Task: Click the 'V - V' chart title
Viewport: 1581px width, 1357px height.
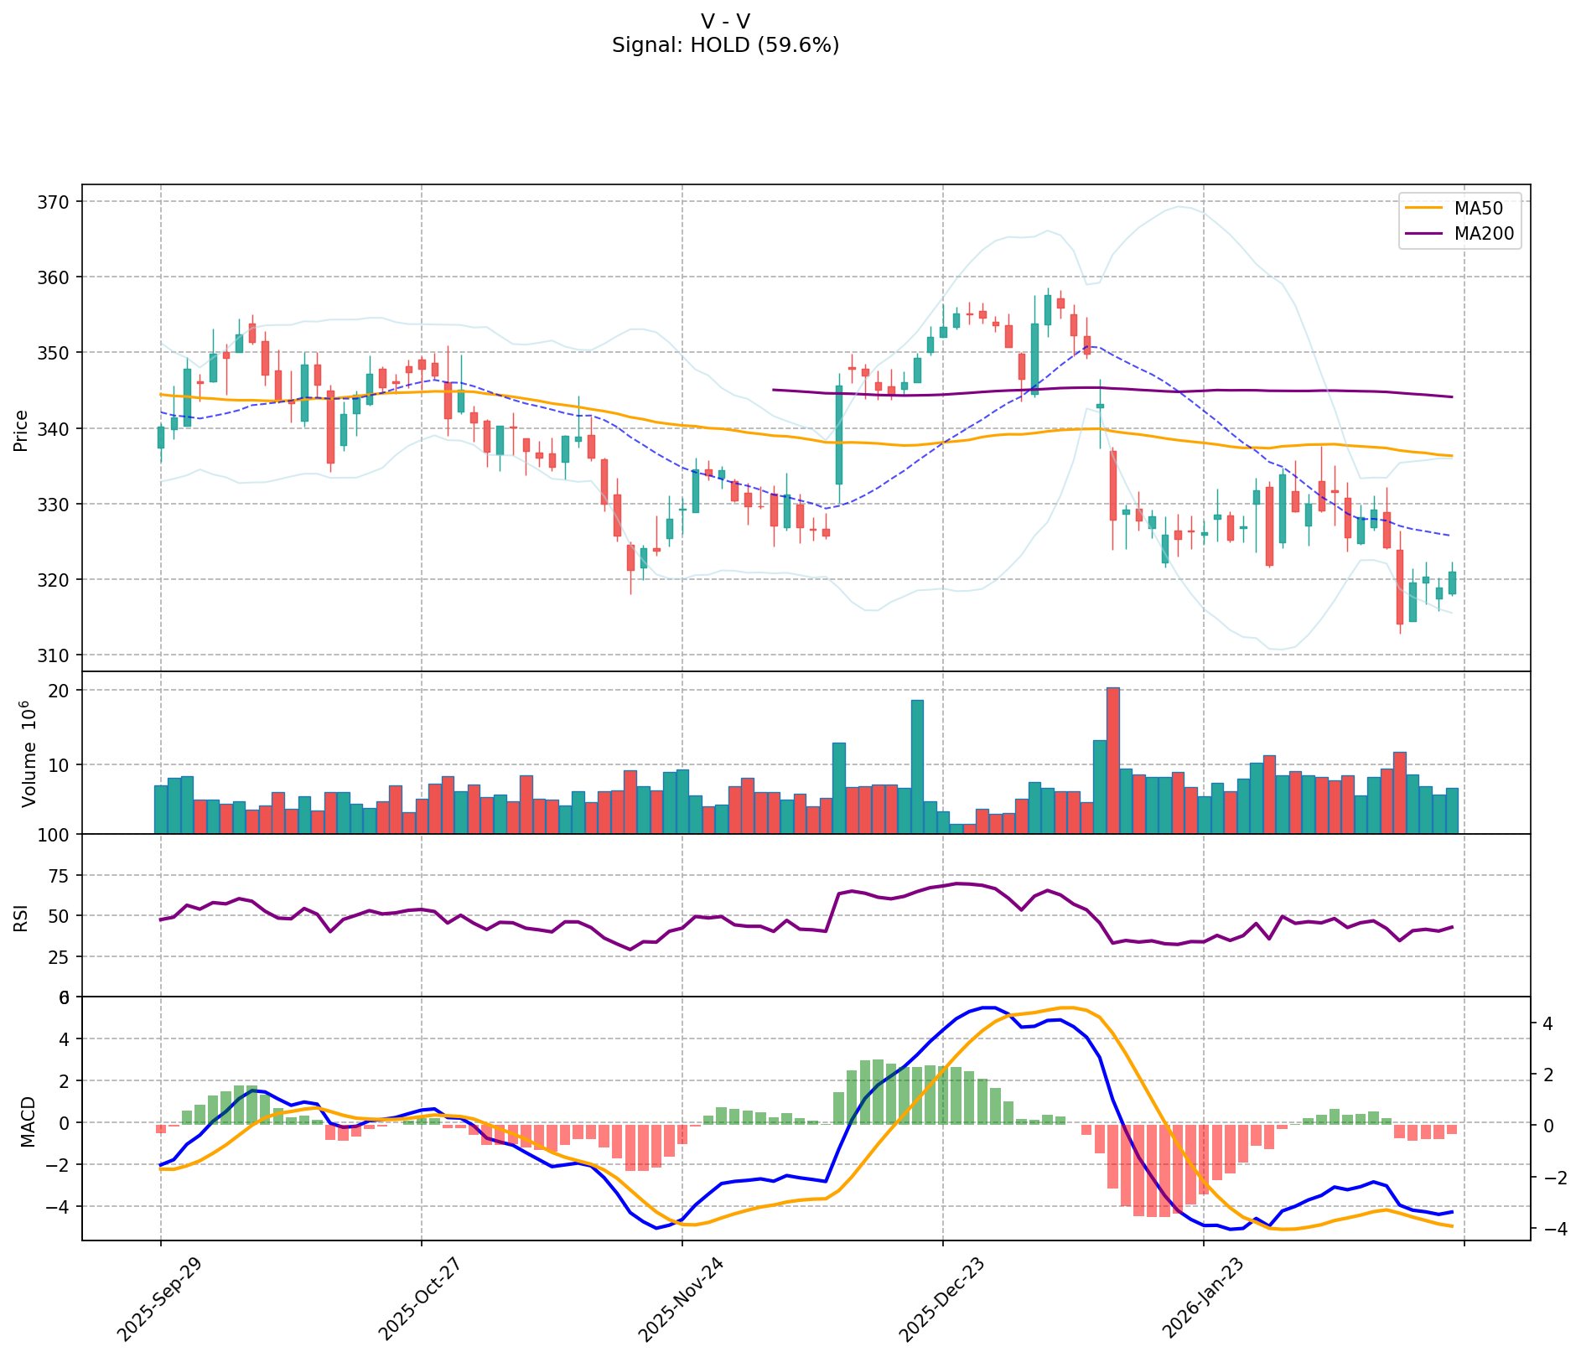Action: (725, 20)
